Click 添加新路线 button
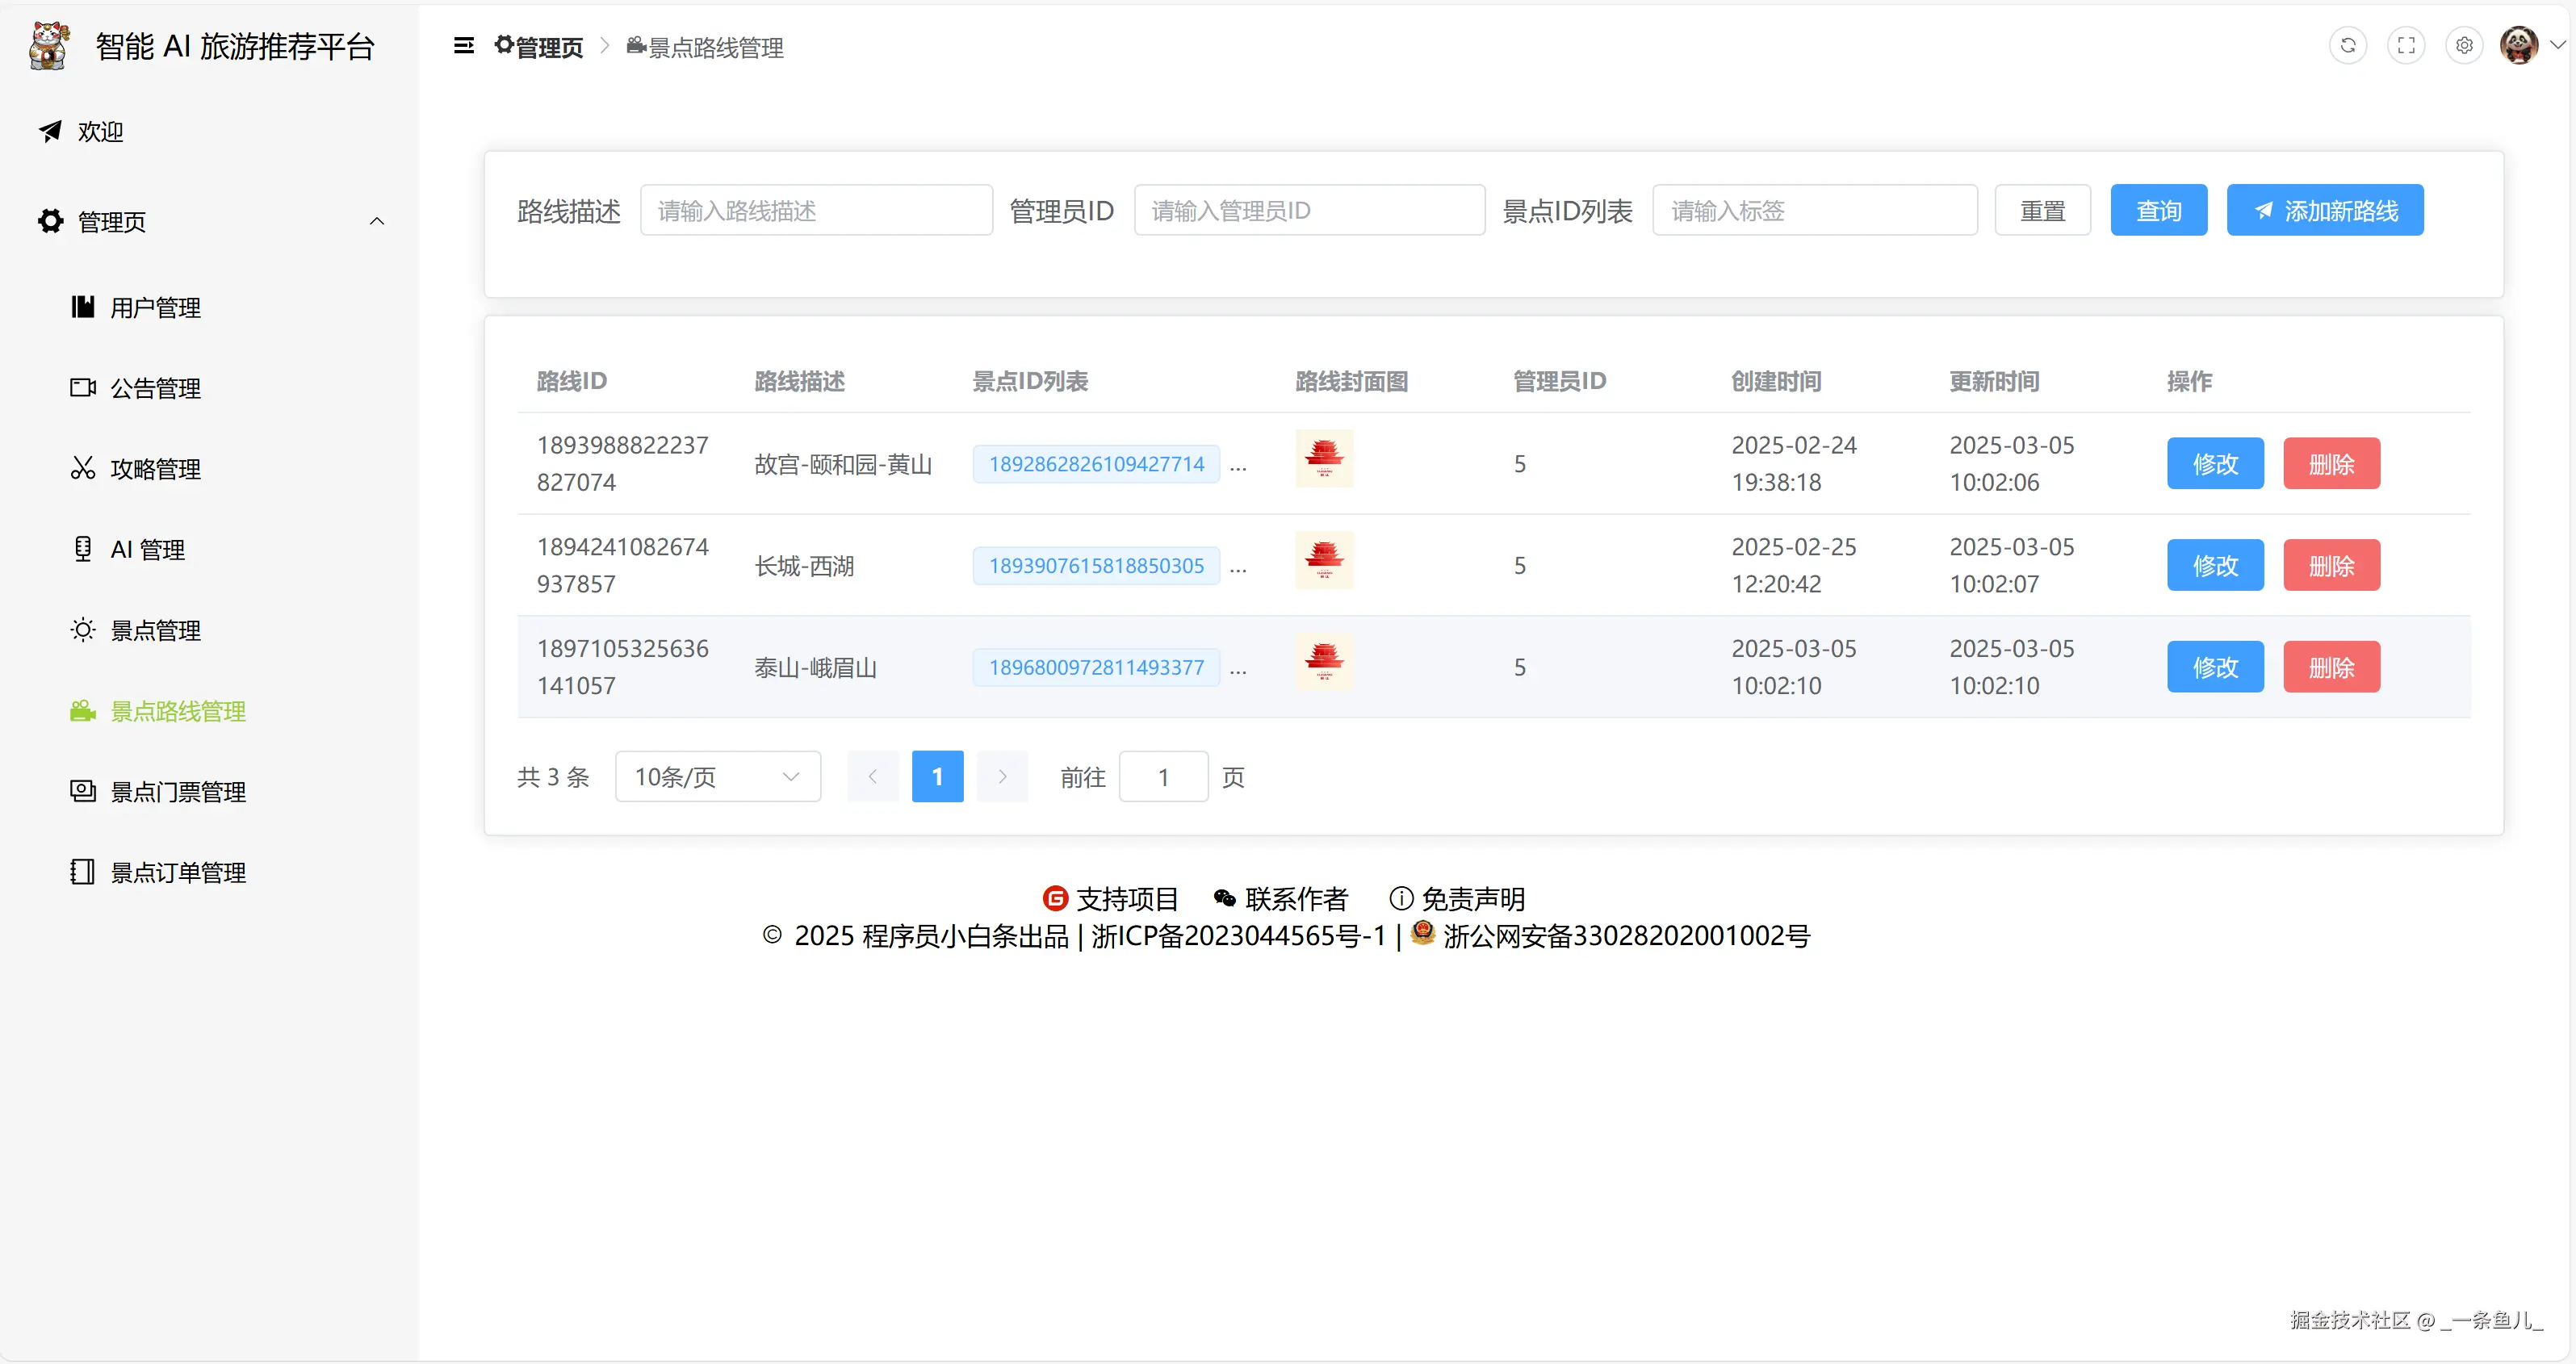Viewport: 2576px width, 1364px height. click(2324, 211)
